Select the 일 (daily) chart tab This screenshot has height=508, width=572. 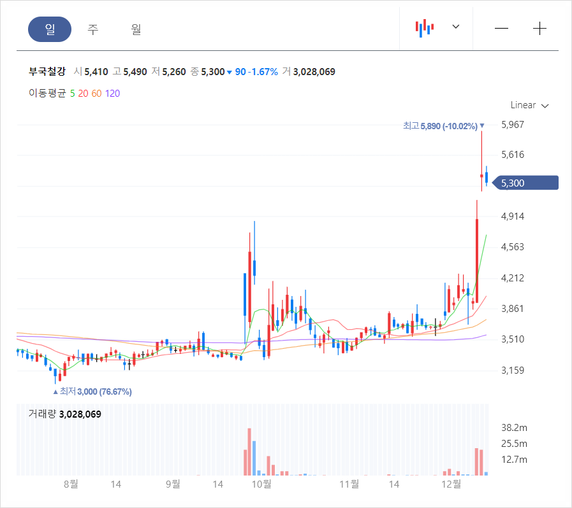(50, 29)
